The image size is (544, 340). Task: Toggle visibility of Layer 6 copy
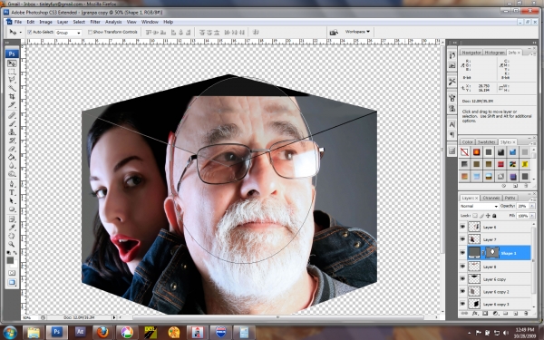462,278
